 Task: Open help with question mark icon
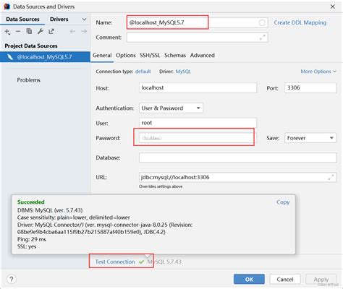pyautogui.click(x=12, y=280)
